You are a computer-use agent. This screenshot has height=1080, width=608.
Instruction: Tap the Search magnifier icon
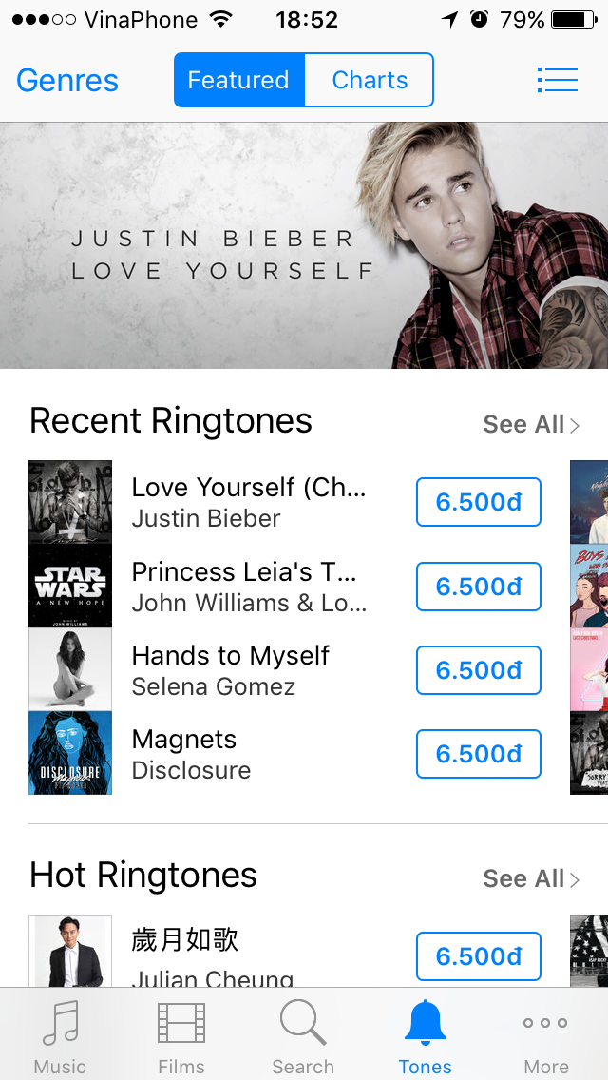tap(303, 1025)
